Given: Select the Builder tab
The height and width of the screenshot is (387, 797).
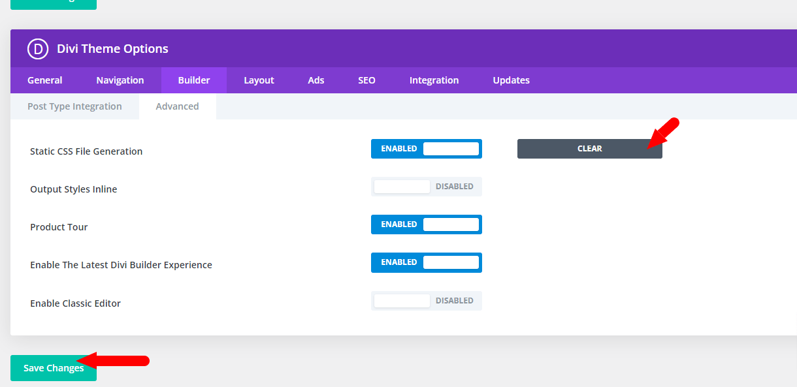Looking at the screenshot, I should (x=194, y=80).
